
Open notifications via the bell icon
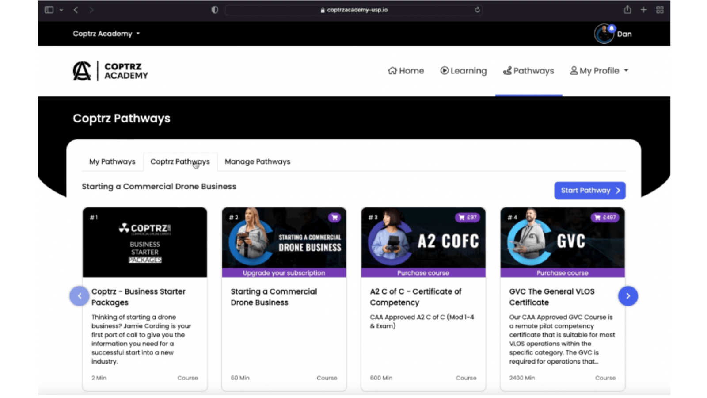[612, 27]
